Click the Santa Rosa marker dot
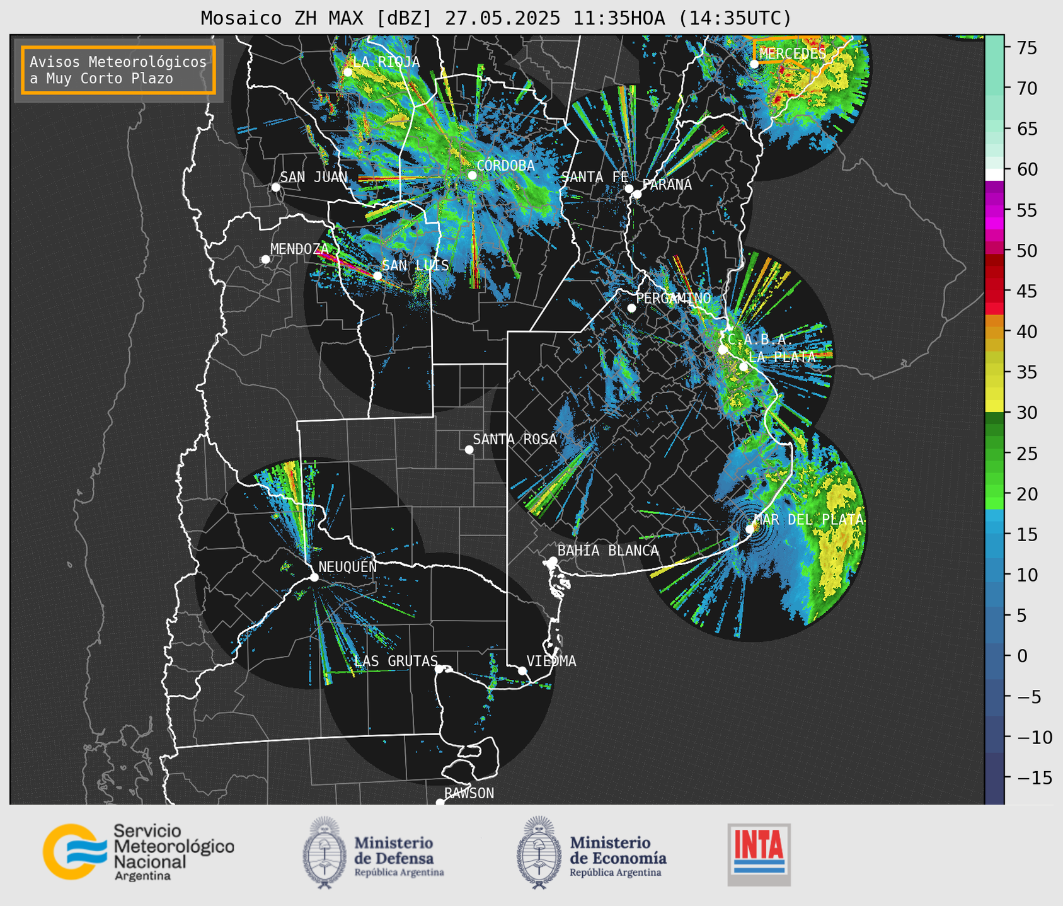This screenshot has height=906, width=1063. coord(469,449)
